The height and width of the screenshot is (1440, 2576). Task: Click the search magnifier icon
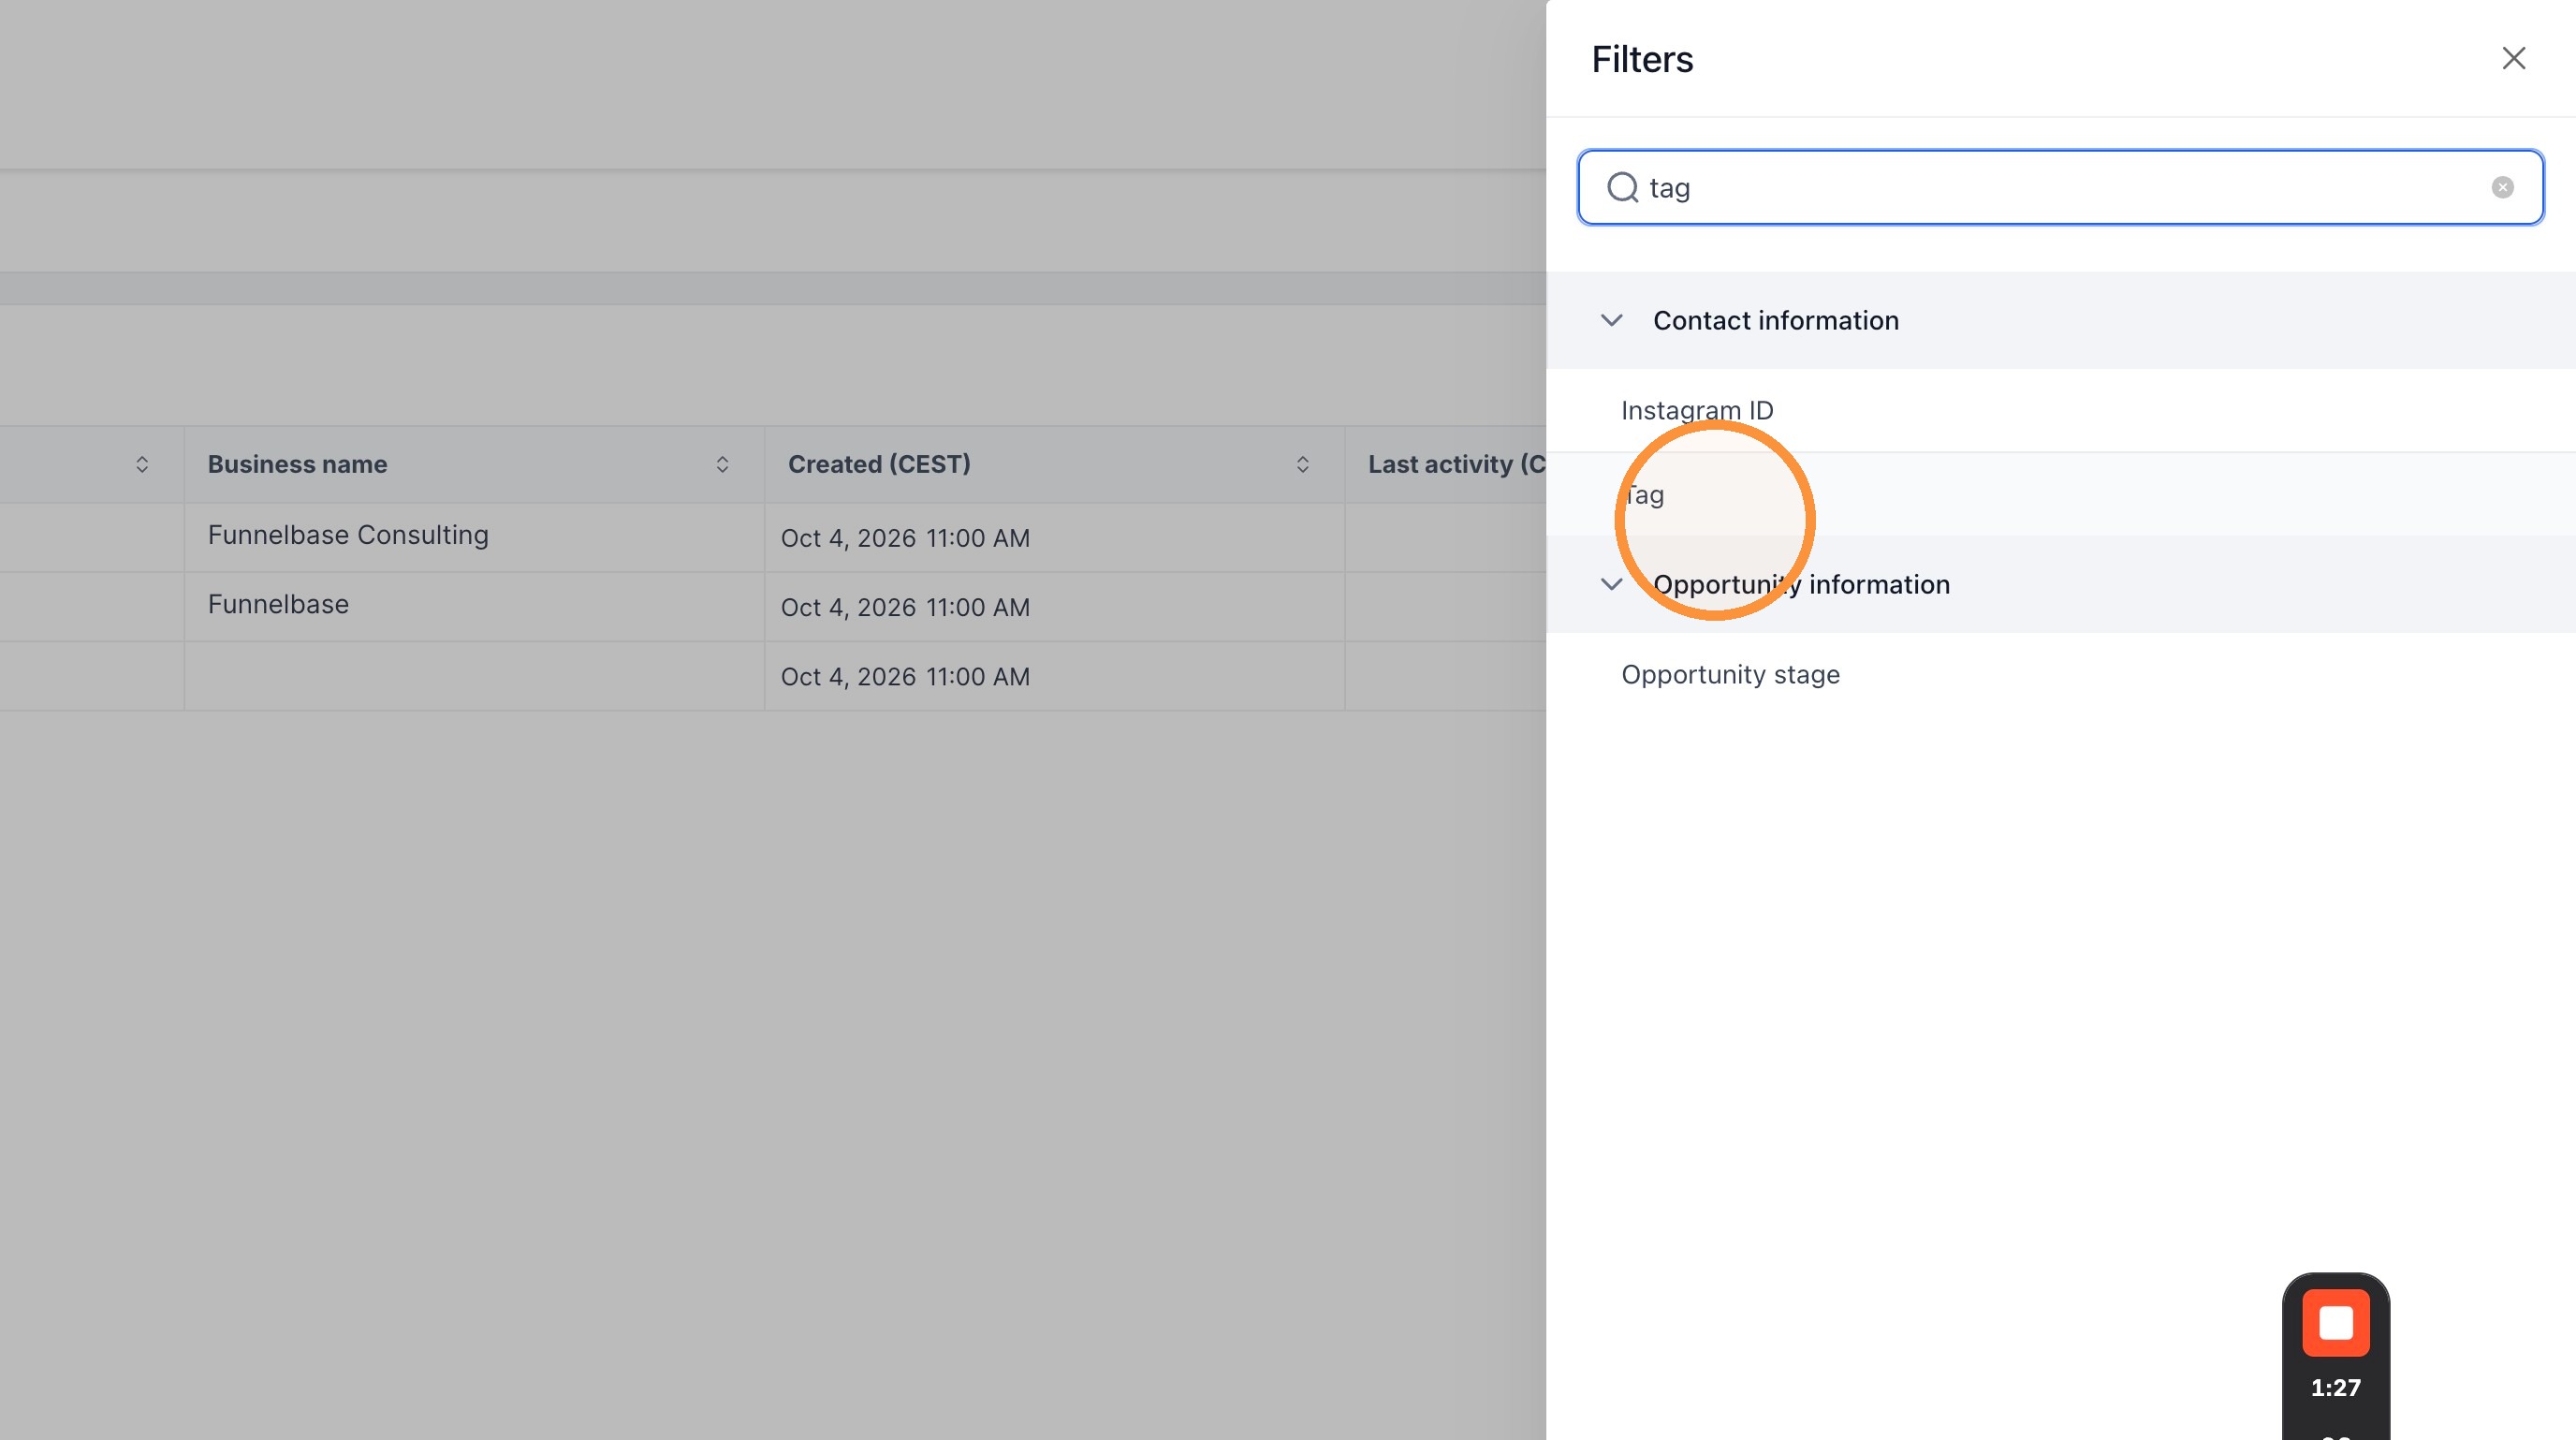click(1622, 187)
